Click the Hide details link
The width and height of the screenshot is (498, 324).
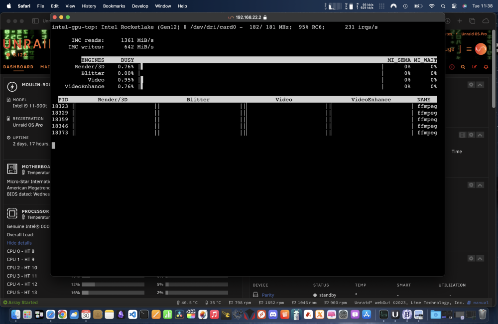pos(19,243)
